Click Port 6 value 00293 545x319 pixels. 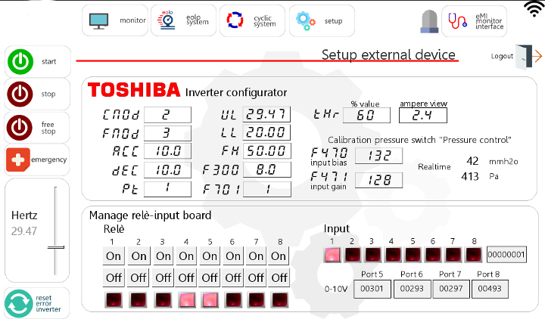pos(412,289)
